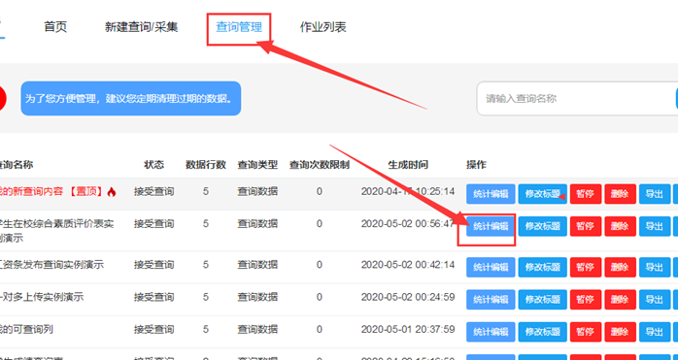Click the 查询次数限制 column header
The image size is (678, 360).
pyautogui.click(x=320, y=165)
